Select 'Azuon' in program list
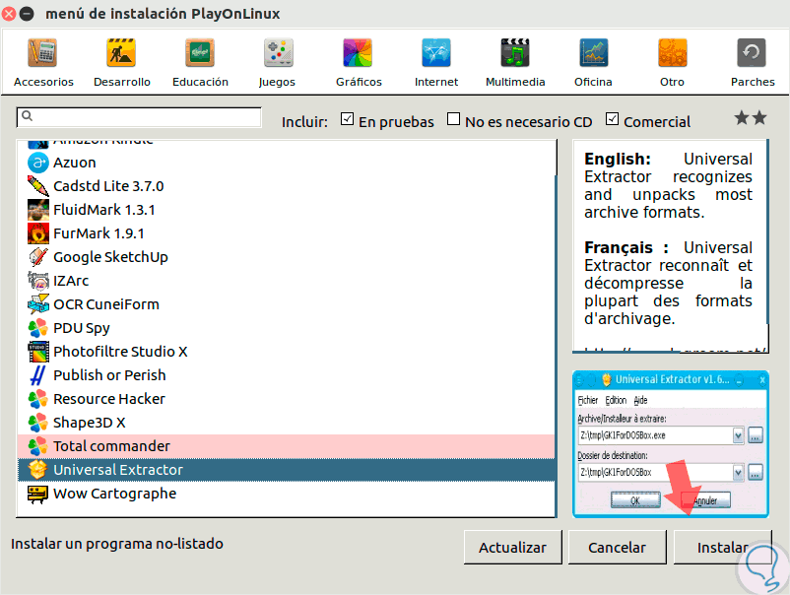This screenshot has width=790, height=595. (x=287, y=163)
